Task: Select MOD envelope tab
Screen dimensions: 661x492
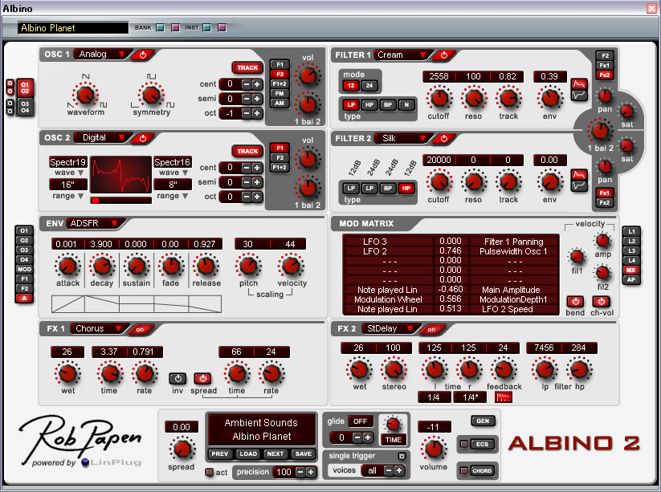Action: (x=24, y=269)
